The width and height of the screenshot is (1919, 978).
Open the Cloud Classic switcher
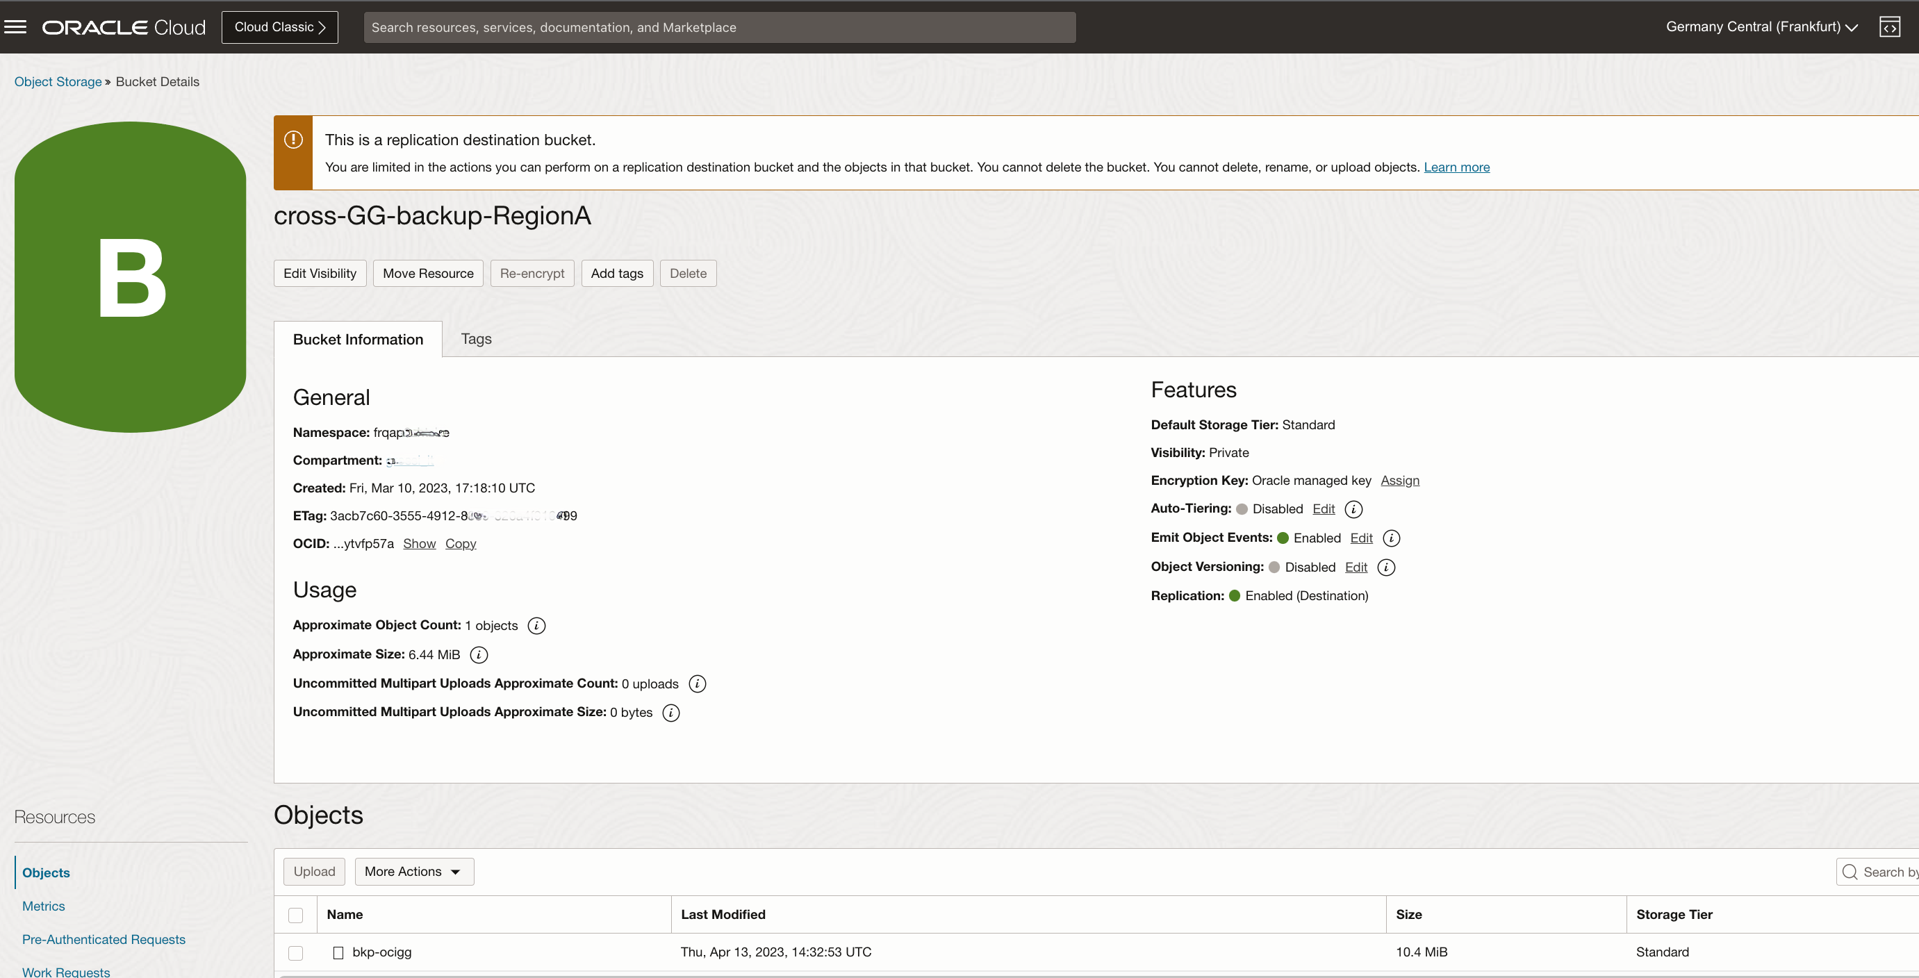pos(280,27)
